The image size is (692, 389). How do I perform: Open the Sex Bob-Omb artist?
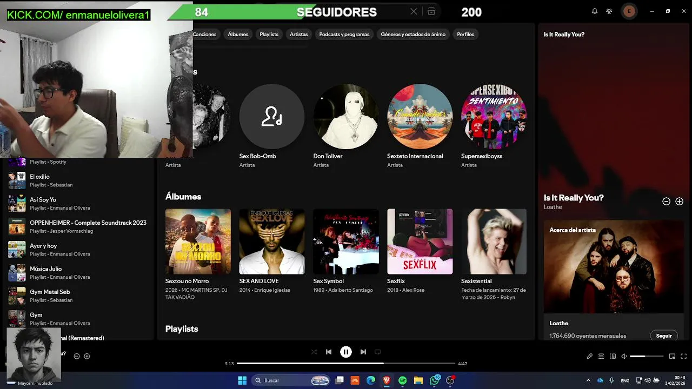[x=272, y=116]
